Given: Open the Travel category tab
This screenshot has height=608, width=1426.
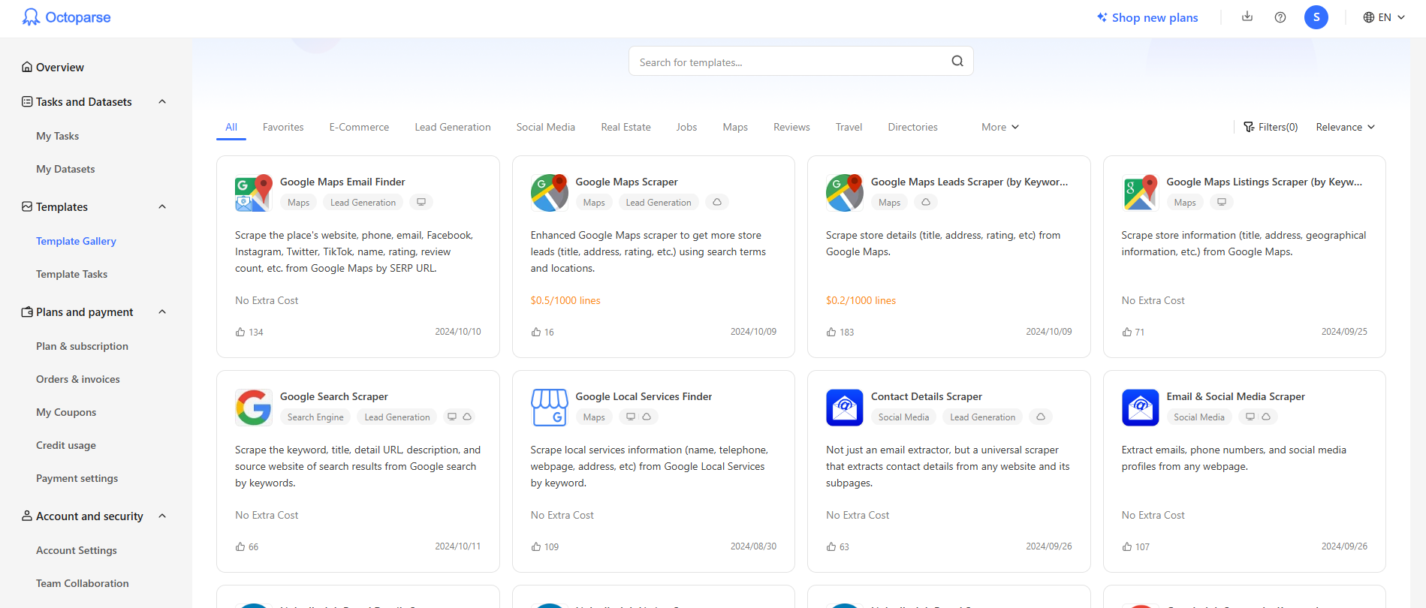Looking at the screenshot, I should click(x=849, y=127).
